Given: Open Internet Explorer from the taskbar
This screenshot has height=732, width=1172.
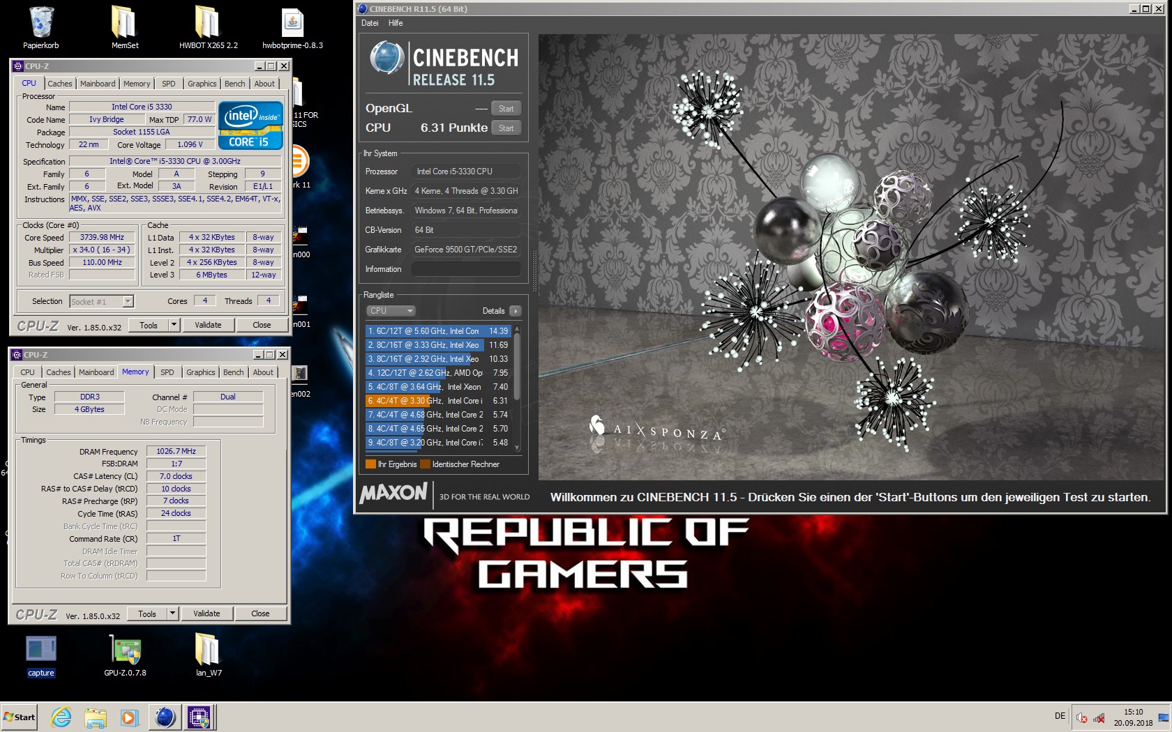Looking at the screenshot, I should point(61,717).
